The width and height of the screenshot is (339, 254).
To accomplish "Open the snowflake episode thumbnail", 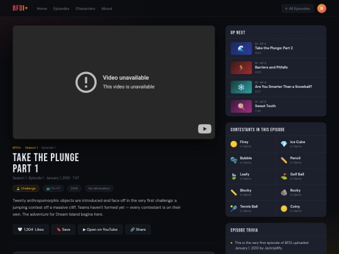I will point(241,87).
